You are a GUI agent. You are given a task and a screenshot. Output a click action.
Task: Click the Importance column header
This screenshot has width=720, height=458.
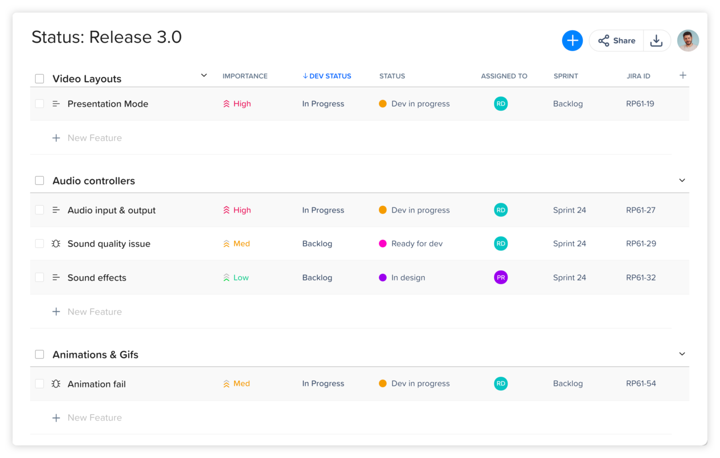coord(245,76)
